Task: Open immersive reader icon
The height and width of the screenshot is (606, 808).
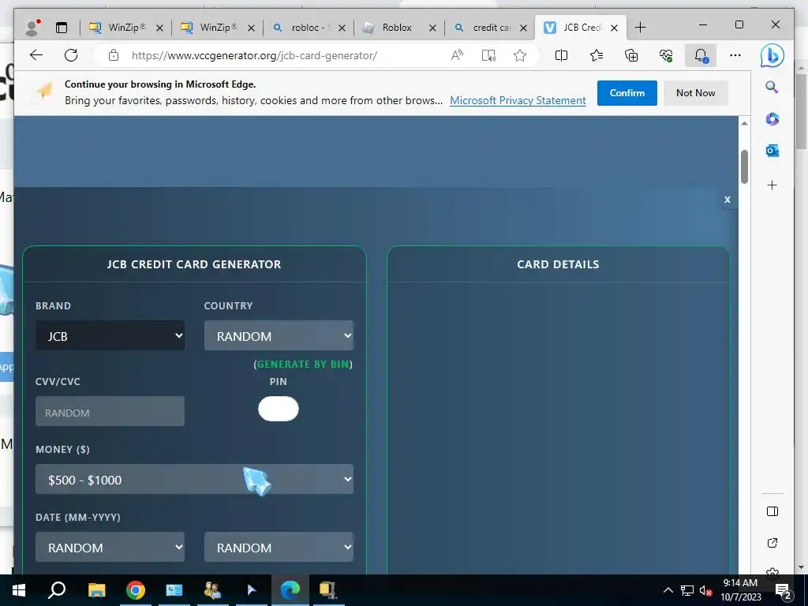Action: [x=488, y=55]
